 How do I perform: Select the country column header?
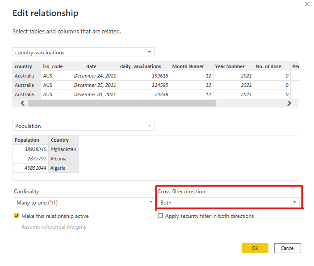[27, 66]
